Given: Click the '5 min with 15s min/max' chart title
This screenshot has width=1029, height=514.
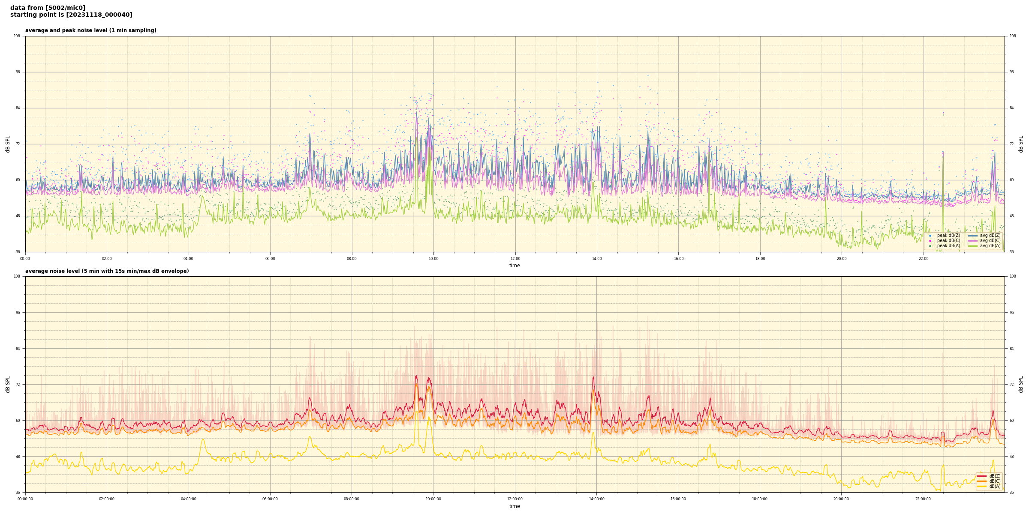Looking at the screenshot, I should pyautogui.click(x=107, y=271).
